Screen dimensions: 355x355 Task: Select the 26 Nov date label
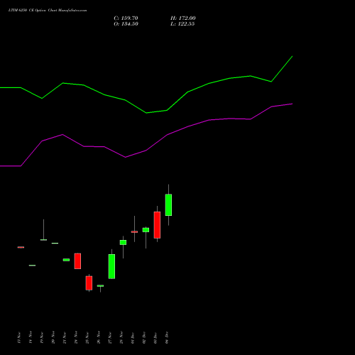click(x=99, y=337)
